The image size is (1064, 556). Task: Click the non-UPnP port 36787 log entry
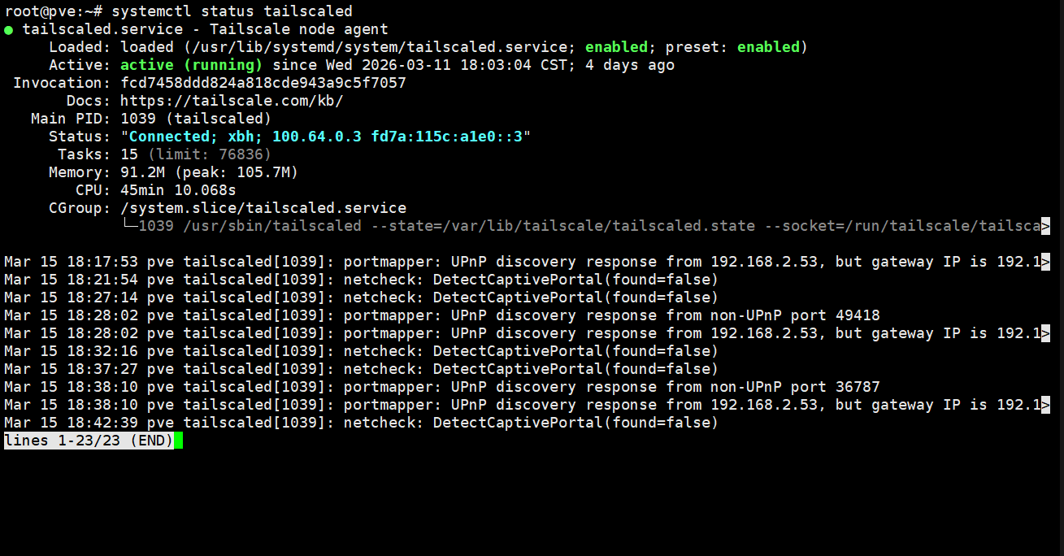(611, 387)
